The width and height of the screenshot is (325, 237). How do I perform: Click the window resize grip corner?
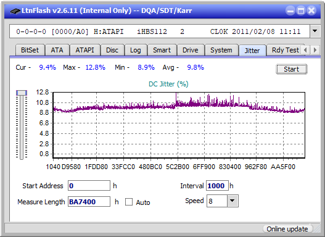click(317, 229)
